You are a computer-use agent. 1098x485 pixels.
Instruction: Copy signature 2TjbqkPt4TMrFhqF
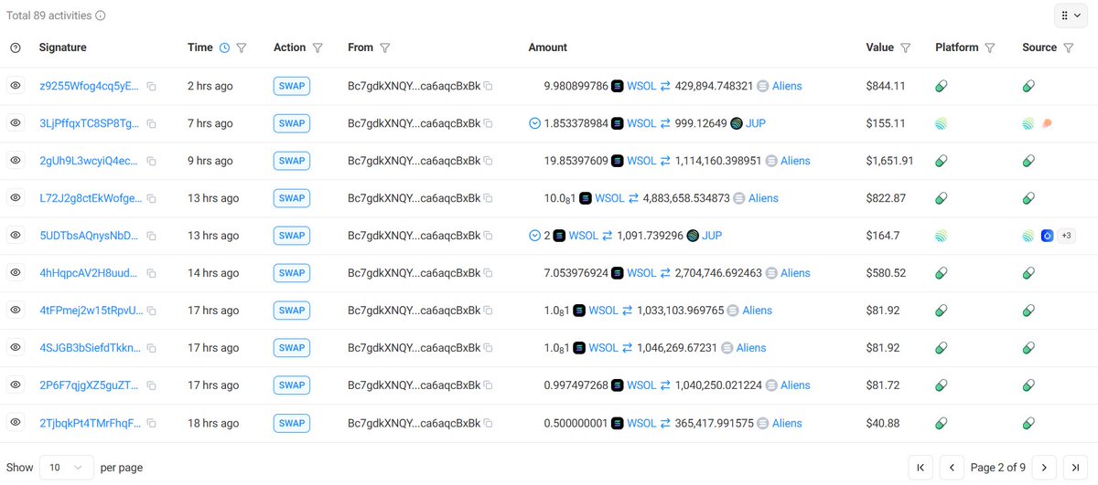point(152,424)
